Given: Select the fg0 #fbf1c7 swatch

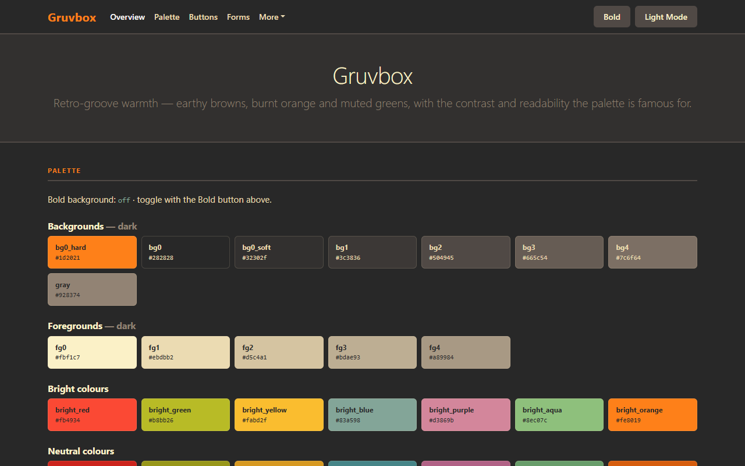Looking at the screenshot, I should coord(92,352).
